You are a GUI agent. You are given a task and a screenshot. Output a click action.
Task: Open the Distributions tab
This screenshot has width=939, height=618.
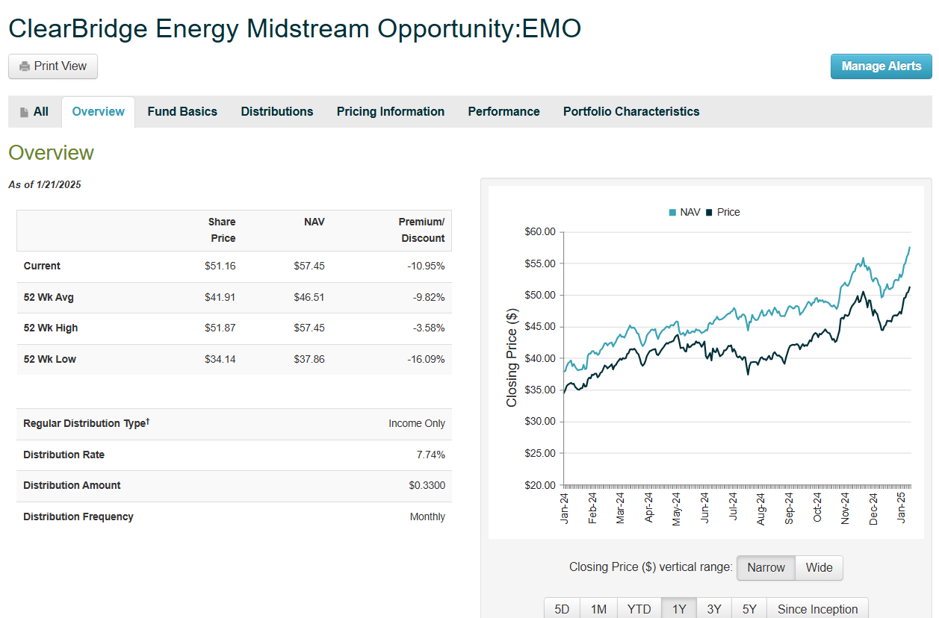pyautogui.click(x=277, y=111)
